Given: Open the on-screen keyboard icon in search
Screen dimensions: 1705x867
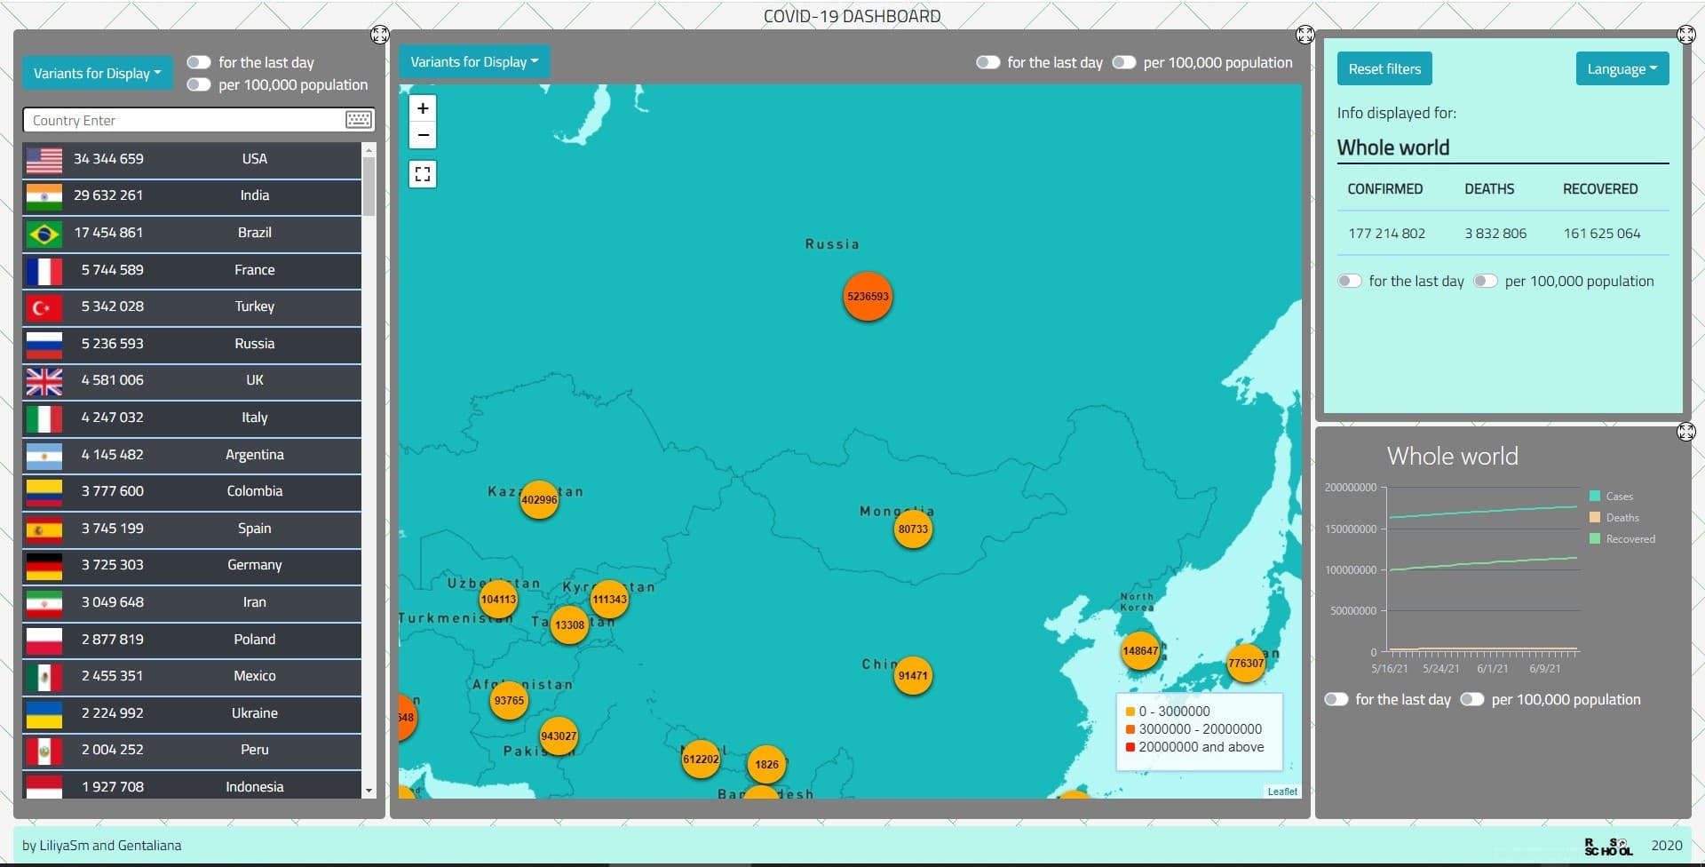Looking at the screenshot, I should [359, 120].
